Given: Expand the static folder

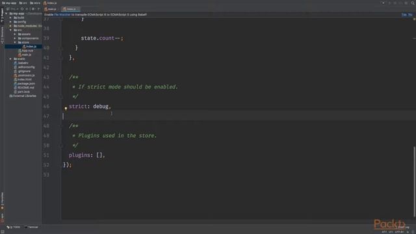Looking at the screenshot, I should tap(10, 59).
